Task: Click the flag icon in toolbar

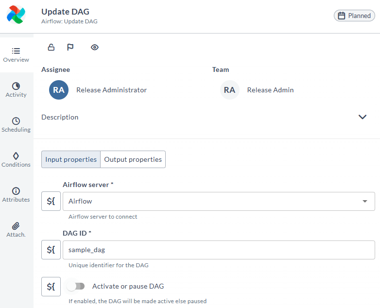Action: (x=70, y=47)
